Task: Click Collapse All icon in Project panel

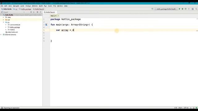Action: (34, 12)
